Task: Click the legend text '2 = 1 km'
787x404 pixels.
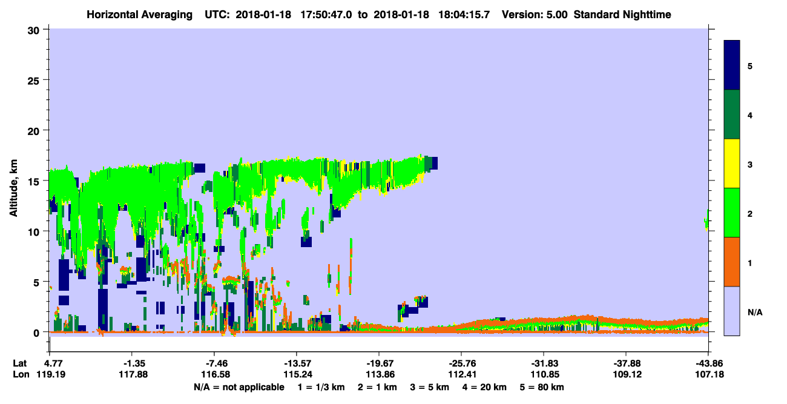Action: (x=378, y=387)
